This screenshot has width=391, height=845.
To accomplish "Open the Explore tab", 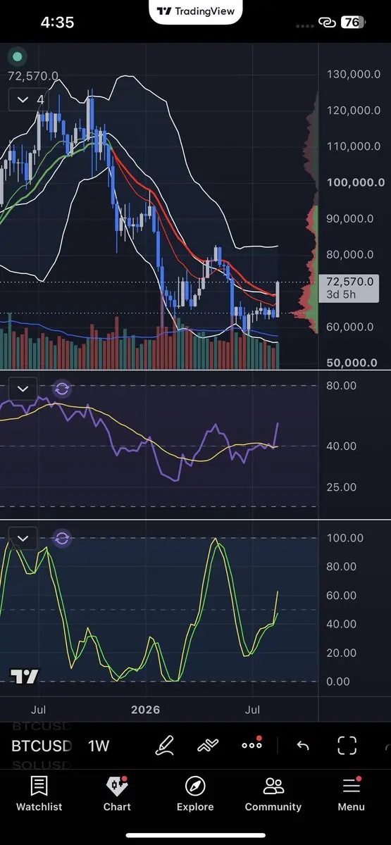I will 195,794.
